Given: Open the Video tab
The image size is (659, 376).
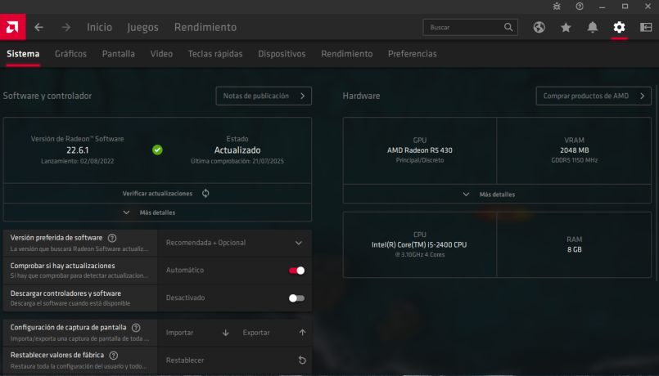Looking at the screenshot, I should click(x=161, y=54).
